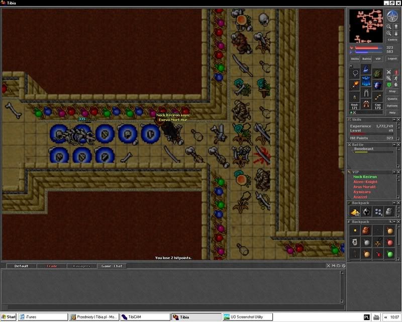Screen dimensions: 402x322
Task: Move minimap one floor down
Action: click(x=395, y=34)
